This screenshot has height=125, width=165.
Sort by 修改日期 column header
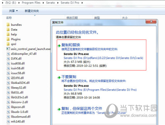(x=72, y=18)
